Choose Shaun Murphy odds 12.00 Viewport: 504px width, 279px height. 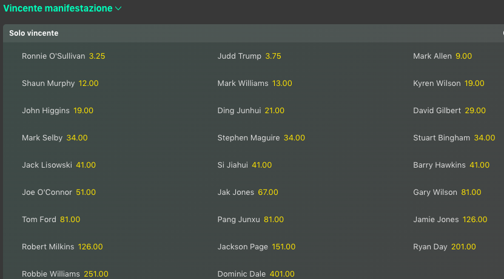(x=89, y=84)
